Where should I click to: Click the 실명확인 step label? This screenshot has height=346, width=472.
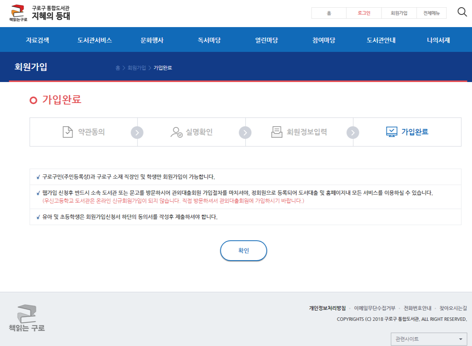pyautogui.click(x=199, y=132)
